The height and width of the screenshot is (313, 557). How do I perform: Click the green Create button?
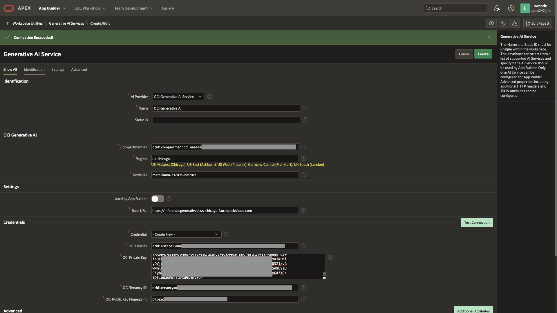tap(483, 54)
